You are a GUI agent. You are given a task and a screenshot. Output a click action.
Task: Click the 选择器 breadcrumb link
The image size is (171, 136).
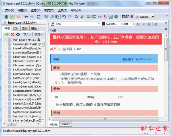click(67, 49)
